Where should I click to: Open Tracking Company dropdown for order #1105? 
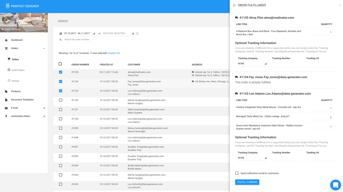[252, 64]
